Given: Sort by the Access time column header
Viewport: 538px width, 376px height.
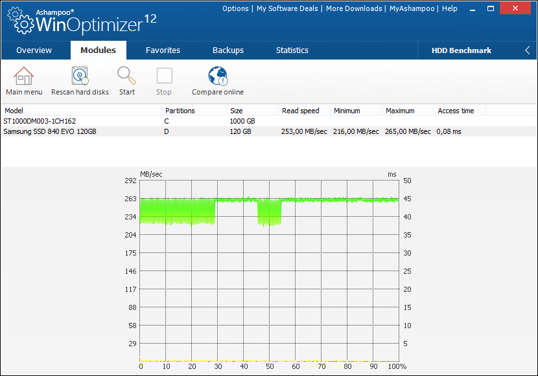Looking at the screenshot, I should point(460,111).
